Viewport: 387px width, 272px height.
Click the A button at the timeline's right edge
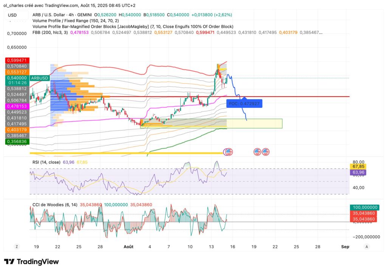pos(367,246)
